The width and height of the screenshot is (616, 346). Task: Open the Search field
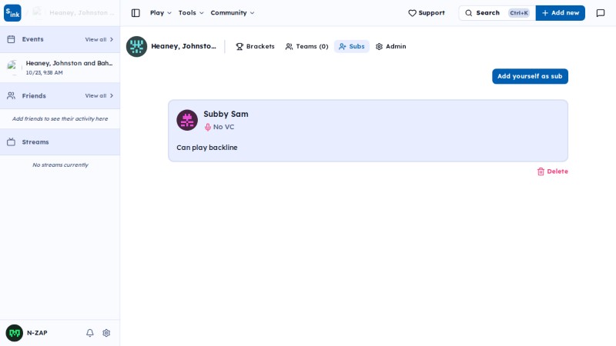pos(497,13)
